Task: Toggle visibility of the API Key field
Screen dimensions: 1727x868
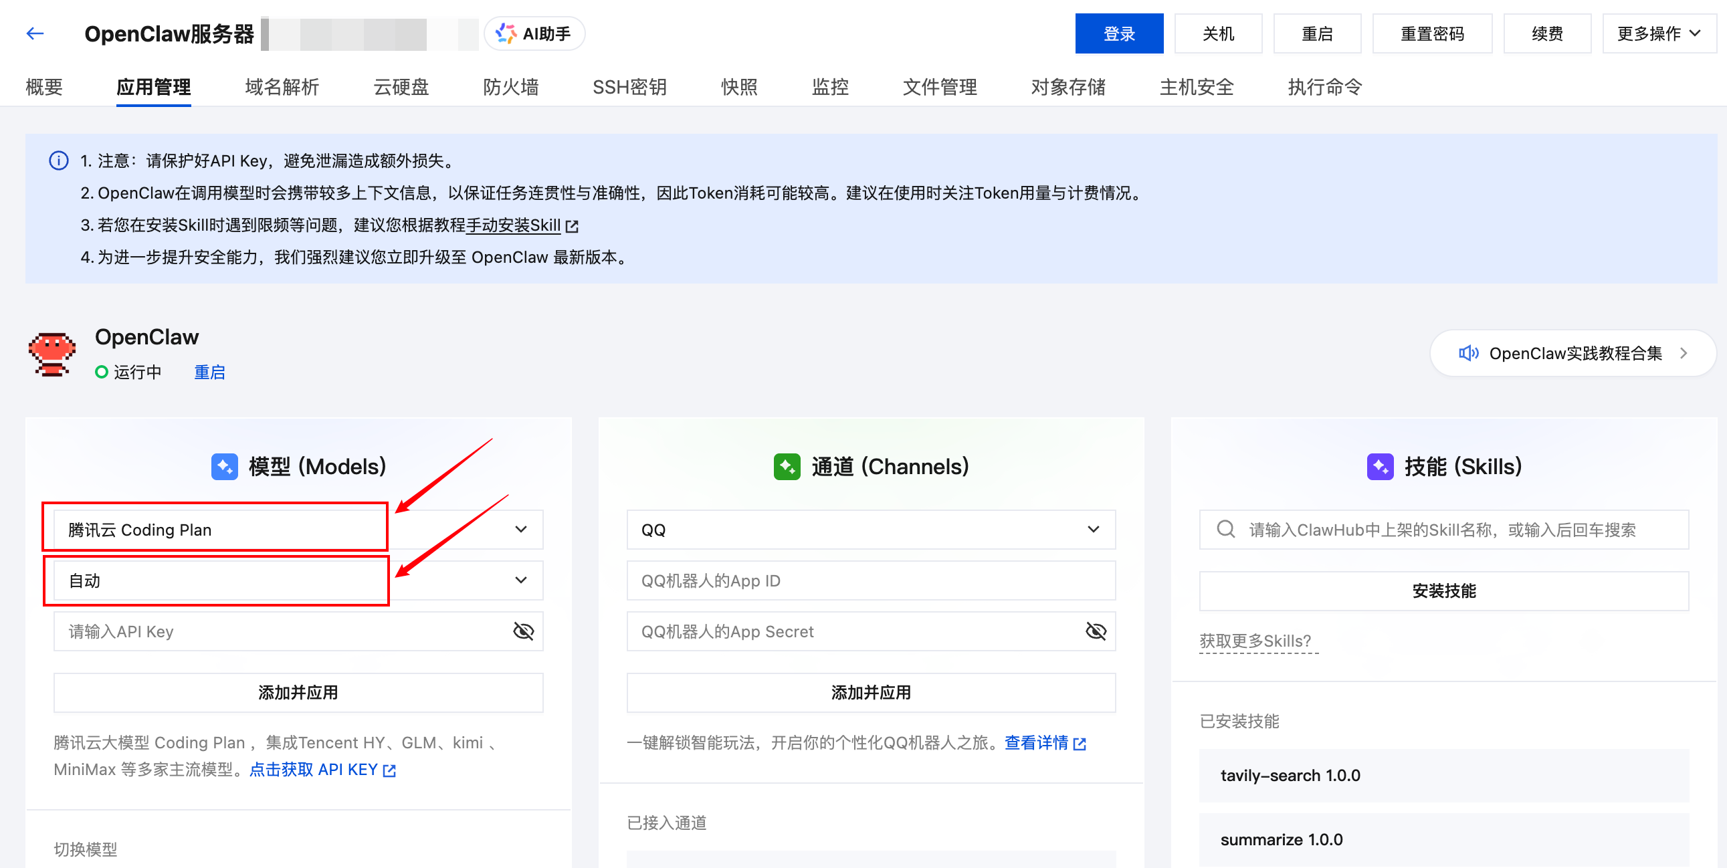Action: 524,631
